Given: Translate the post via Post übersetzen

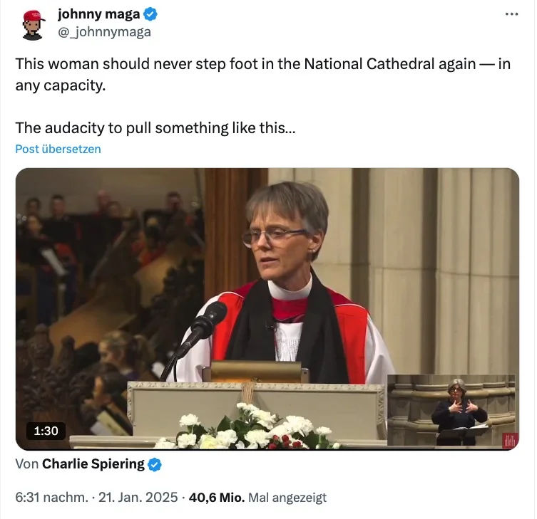Looking at the screenshot, I should point(58,149).
